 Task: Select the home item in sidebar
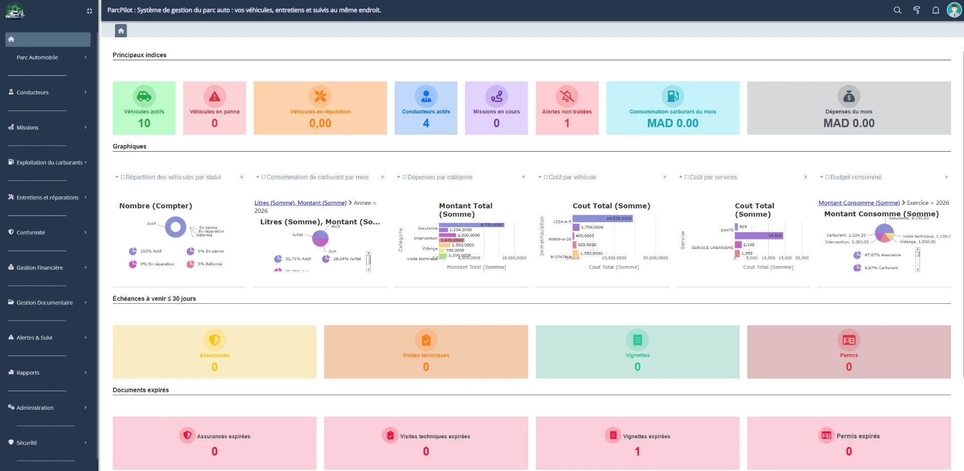pos(48,39)
